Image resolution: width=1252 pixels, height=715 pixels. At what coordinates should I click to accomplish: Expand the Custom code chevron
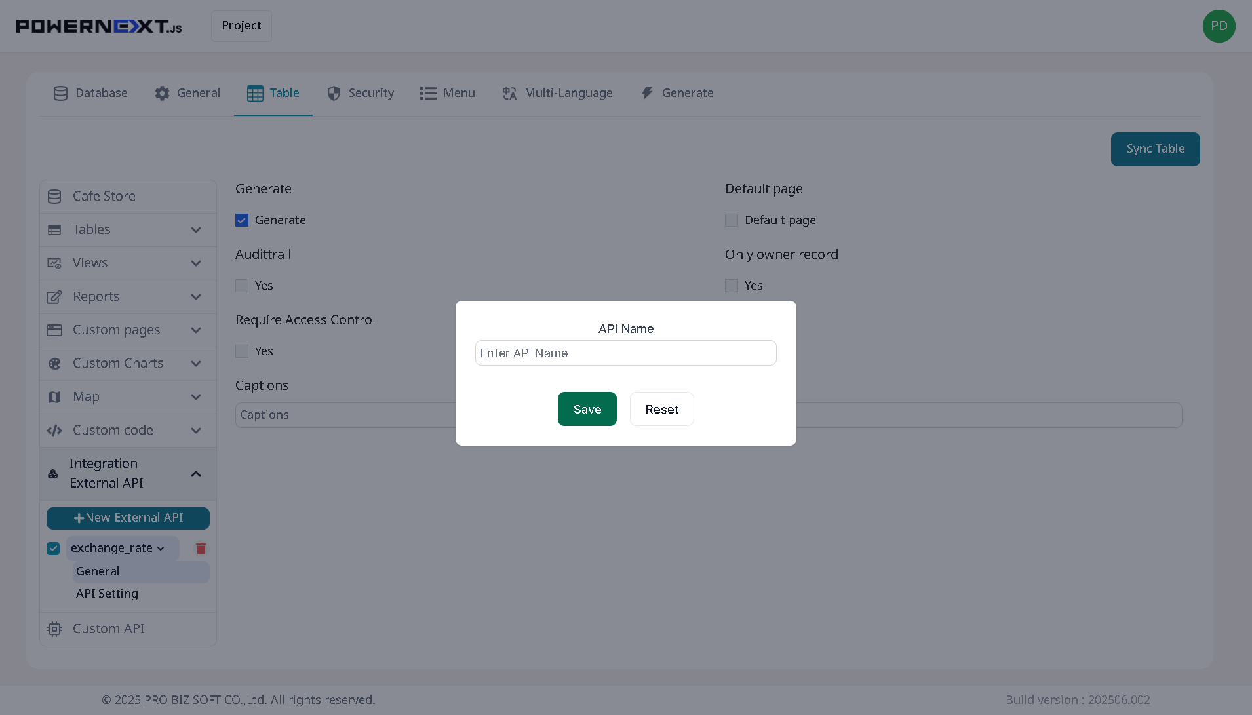195,431
